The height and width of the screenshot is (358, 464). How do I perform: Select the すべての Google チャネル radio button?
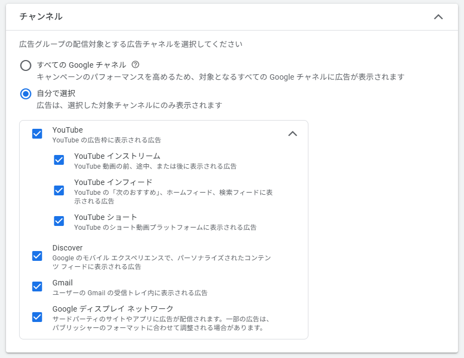pyautogui.click(x=26, y=65)
